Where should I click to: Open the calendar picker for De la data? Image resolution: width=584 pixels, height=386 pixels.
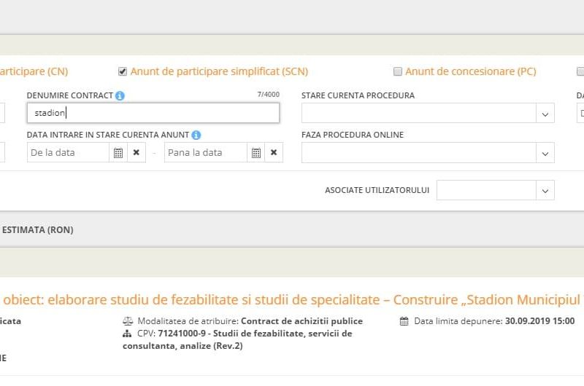(118, 153)
